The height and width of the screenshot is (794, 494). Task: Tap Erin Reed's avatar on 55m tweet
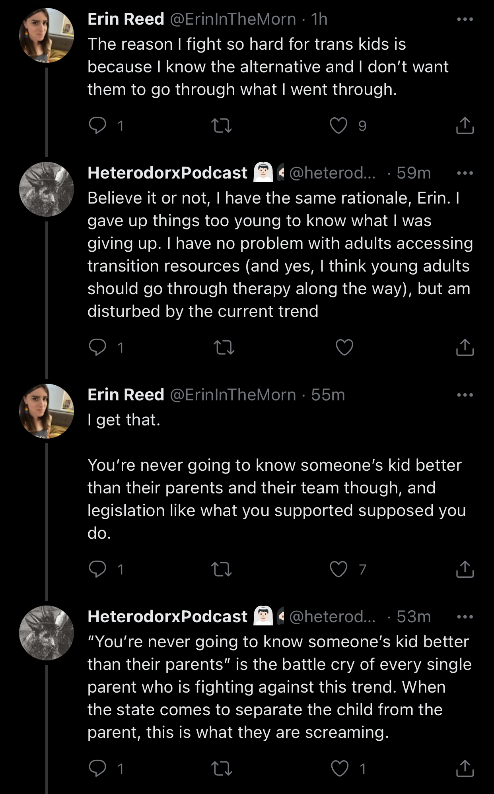coord(47,411)
